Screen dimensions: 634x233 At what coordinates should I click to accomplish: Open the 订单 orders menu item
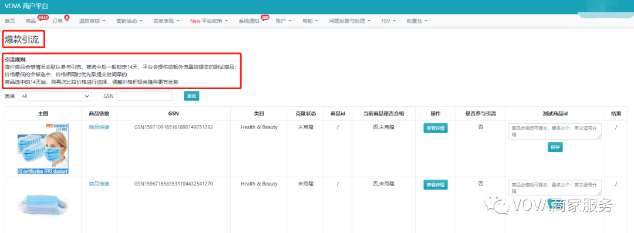(x=58, y=21)
